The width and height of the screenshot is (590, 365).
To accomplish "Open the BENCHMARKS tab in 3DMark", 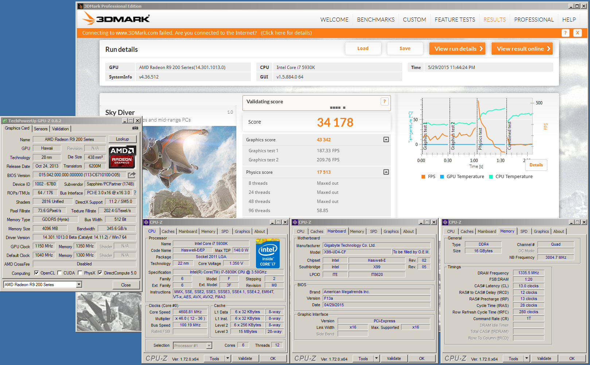I will (376, 20).
